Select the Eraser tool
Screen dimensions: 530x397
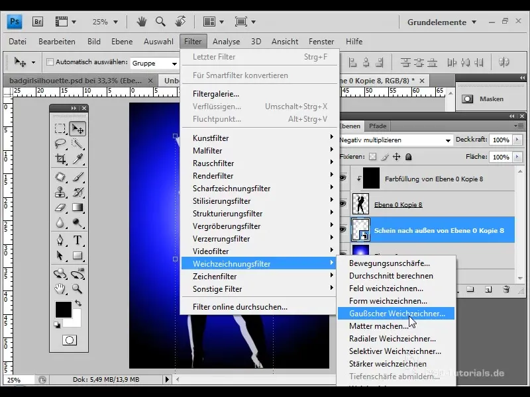60,207
